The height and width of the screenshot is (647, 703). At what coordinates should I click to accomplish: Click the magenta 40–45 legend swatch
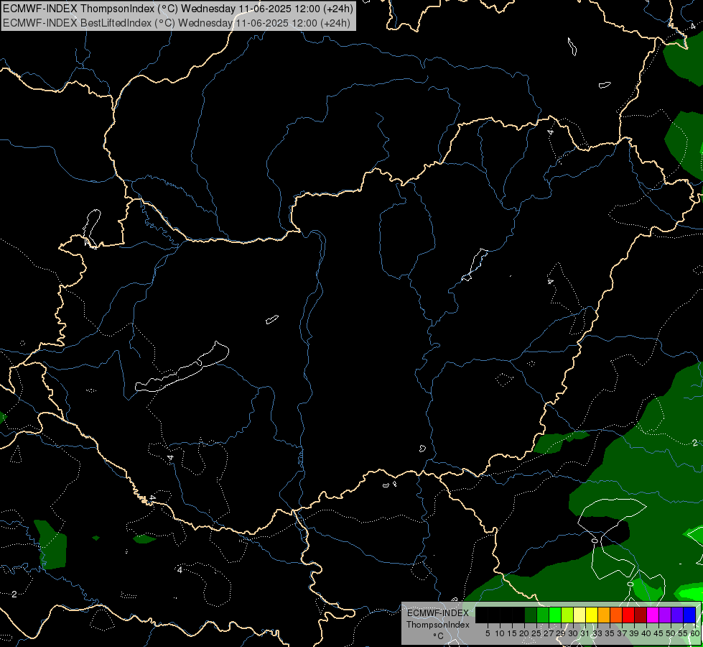(x=653, y=615)
